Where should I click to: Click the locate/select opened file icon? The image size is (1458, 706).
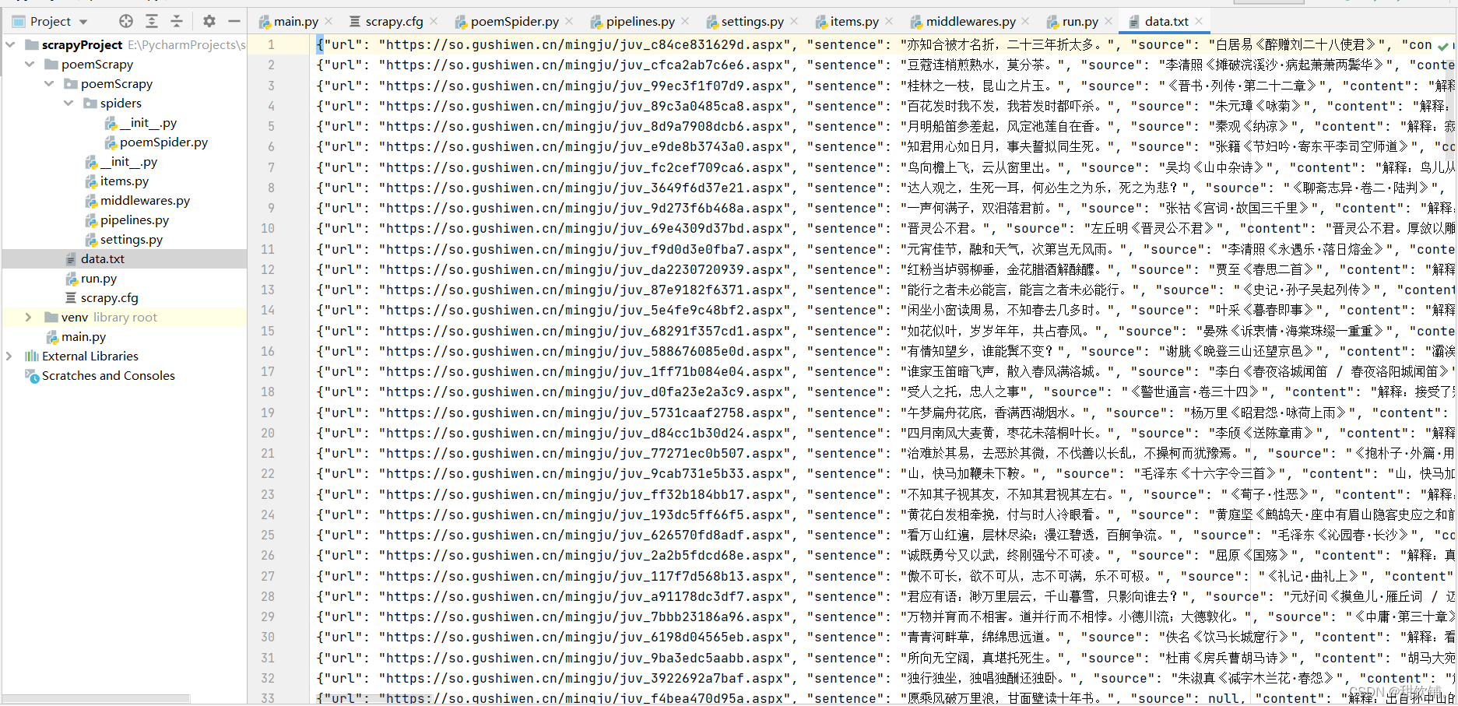[126, 21]
